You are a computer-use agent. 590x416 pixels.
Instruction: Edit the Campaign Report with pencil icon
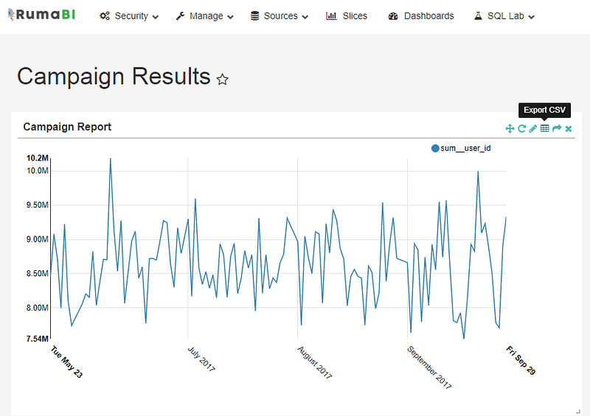pos(532,129)
